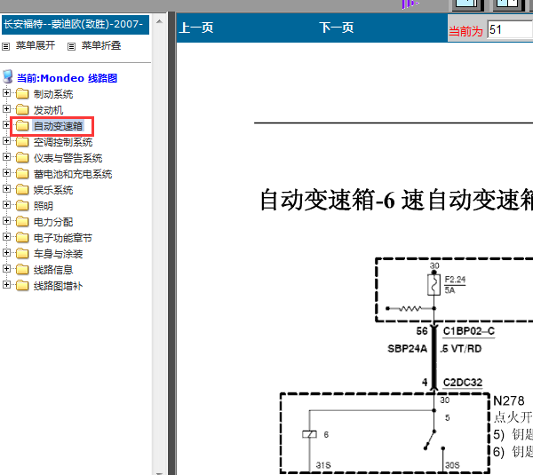
Task: Click the C2DC32 connector label in diagram
Action: 463,383
